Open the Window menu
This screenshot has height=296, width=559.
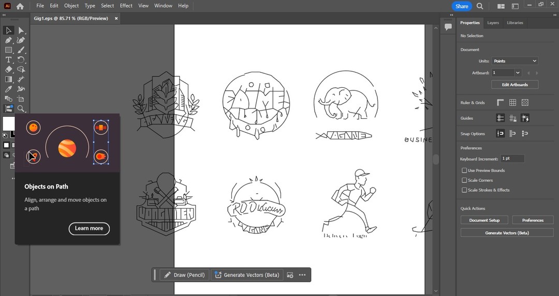163,6
